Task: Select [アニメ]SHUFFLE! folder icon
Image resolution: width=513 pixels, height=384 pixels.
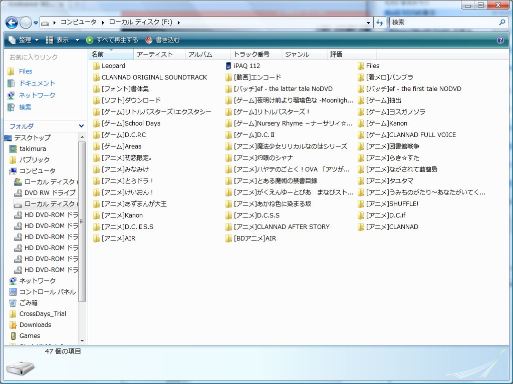Action: point(361,204)
